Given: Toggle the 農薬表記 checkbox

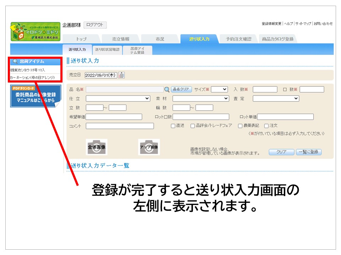Looking at the screenshot, I should click(240, 126).
